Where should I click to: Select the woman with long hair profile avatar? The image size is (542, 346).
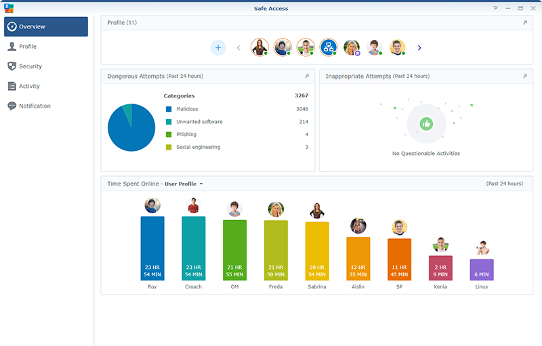[x=259, y=47]
